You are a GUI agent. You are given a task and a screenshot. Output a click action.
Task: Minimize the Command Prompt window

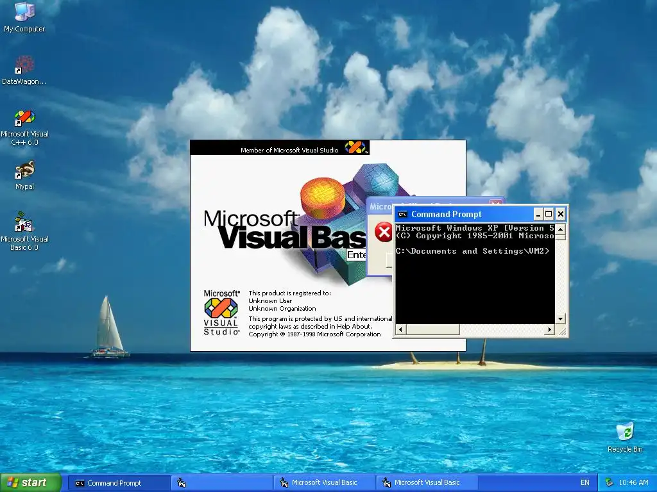tap(538, 215)
